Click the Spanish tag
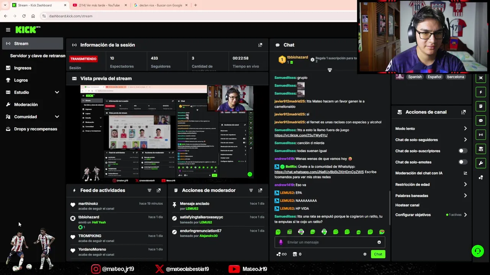Screen dimensions: 490x275 tap(415, 77)
